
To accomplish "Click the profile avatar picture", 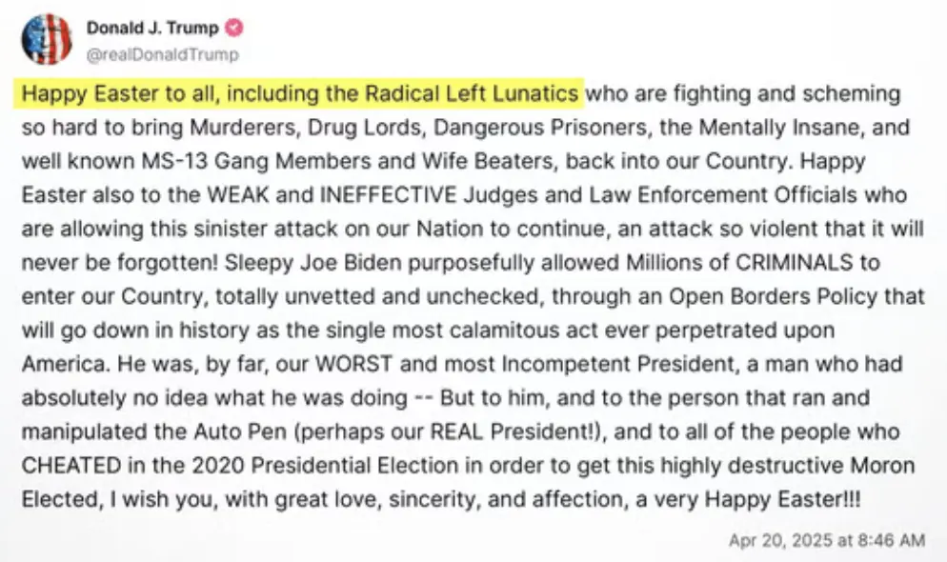I will point(46,39).
